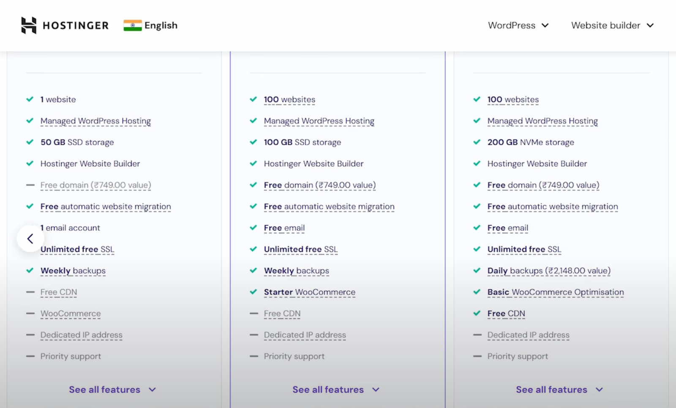Expand the WordPress dropdown chevron

545,25
